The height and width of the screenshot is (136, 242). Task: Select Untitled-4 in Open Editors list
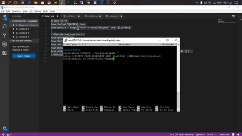click(24, 33)
